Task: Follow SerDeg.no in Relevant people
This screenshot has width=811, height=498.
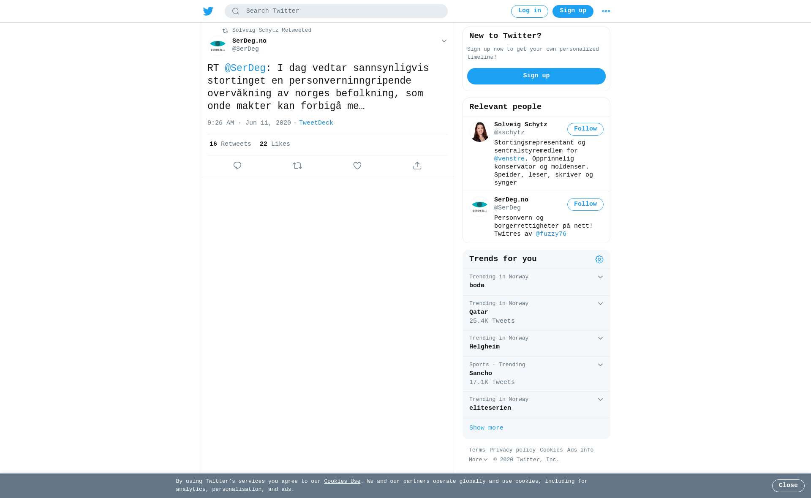Action: [585, 204]
